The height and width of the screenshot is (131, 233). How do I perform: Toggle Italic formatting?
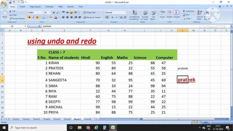point(33,17)
